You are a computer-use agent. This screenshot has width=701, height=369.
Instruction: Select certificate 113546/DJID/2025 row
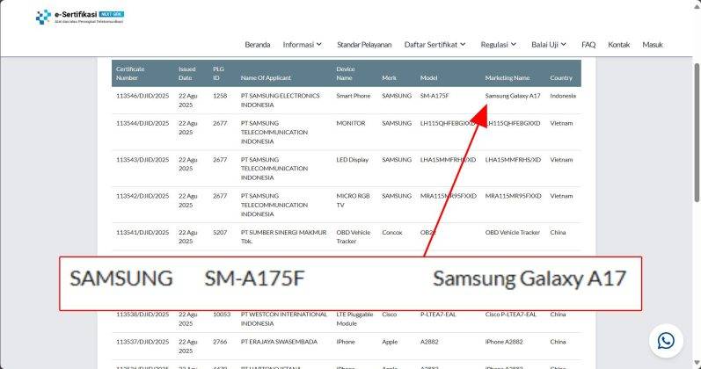(142, 96)
